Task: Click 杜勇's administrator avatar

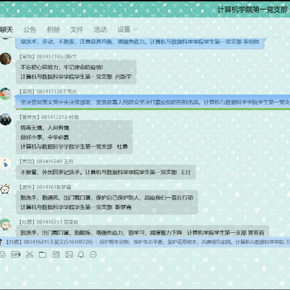Action: coord(6,119)
